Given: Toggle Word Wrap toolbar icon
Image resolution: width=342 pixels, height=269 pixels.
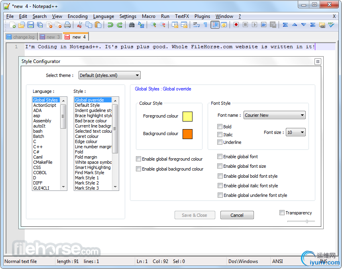Looking at the screenshot, I should click(196, 25).
